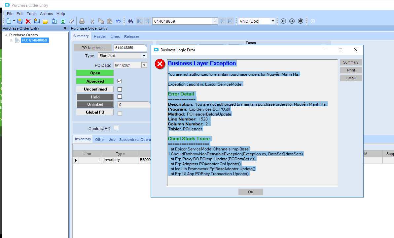This screenshot has height=238, width=394.
Task: Open the Type Standard dropdown
Action: pos(144,56)
